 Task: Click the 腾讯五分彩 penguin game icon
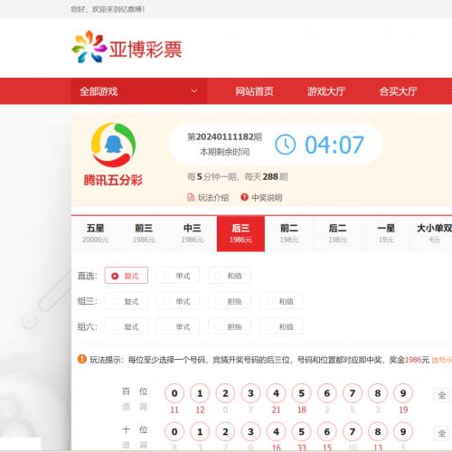tap(113, 146)
